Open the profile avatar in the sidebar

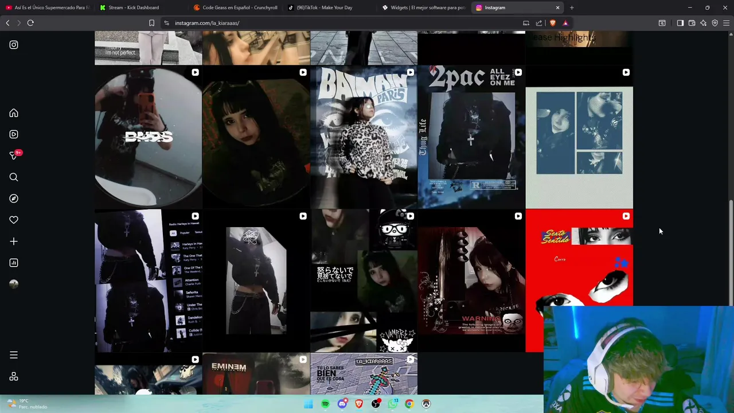pos(14,284)
